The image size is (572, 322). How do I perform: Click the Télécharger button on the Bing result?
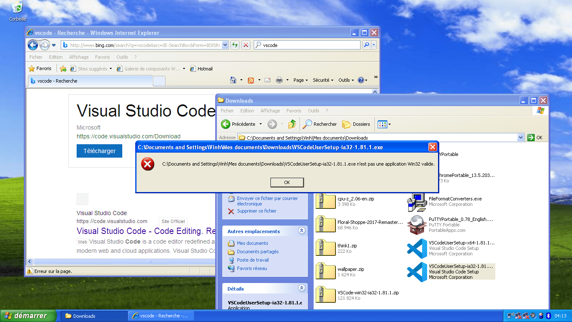(99, 151)
